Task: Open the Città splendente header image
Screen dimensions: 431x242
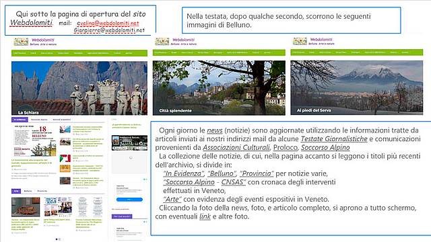Action: (219, 88)
